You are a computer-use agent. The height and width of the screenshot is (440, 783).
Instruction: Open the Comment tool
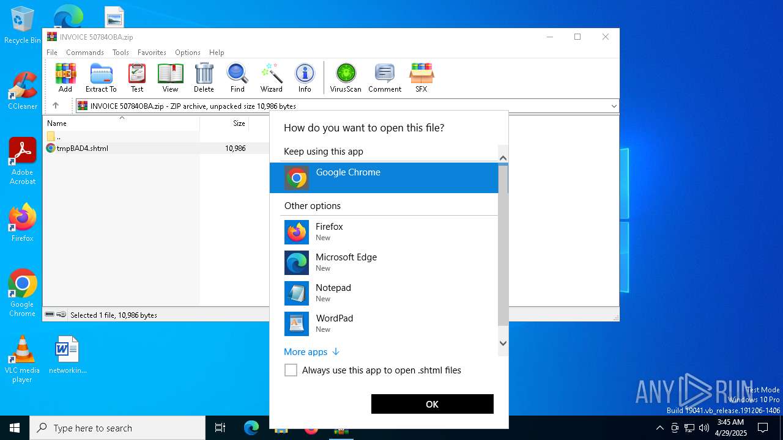click(x=385, y=78)
